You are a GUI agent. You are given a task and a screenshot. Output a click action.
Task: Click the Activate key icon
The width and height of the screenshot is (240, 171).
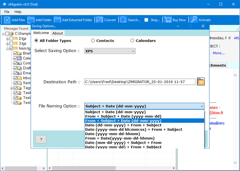(194, 20)
